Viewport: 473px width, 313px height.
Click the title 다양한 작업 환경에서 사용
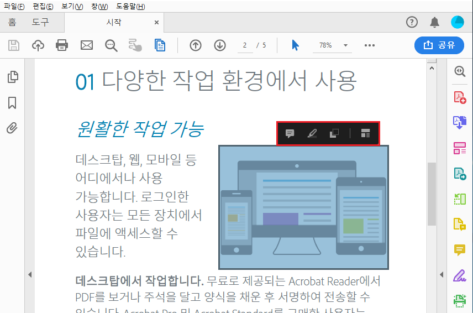[x=229, y=81]
